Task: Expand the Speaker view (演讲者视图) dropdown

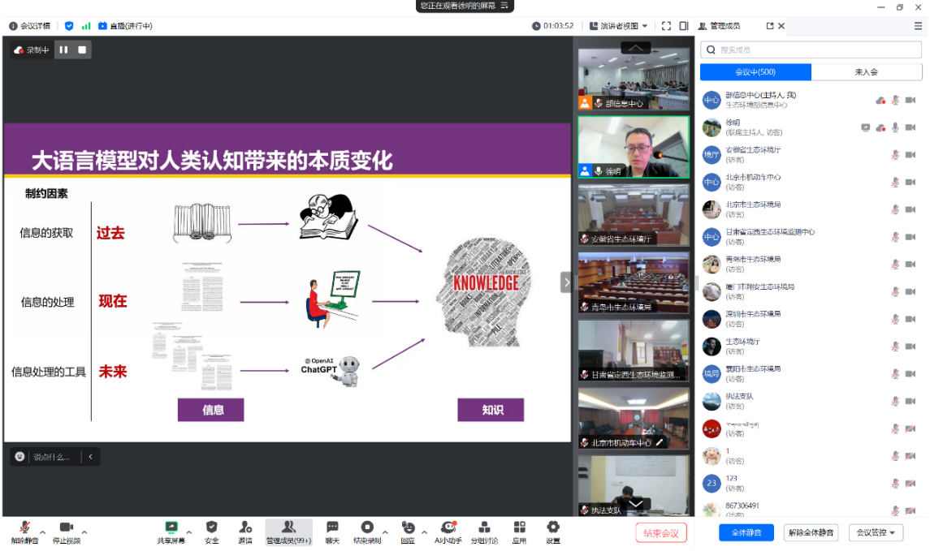Action: [x=619, y=26]
